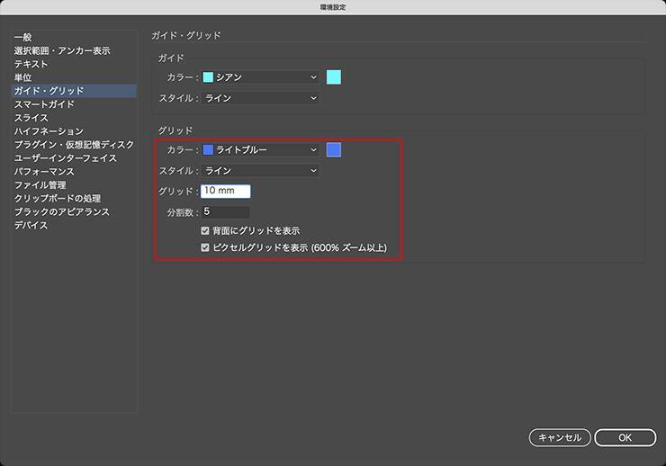The image size is (666, 466).
Task: Expand the grid スタイル dropdown
Action: (x=260, y=170)
